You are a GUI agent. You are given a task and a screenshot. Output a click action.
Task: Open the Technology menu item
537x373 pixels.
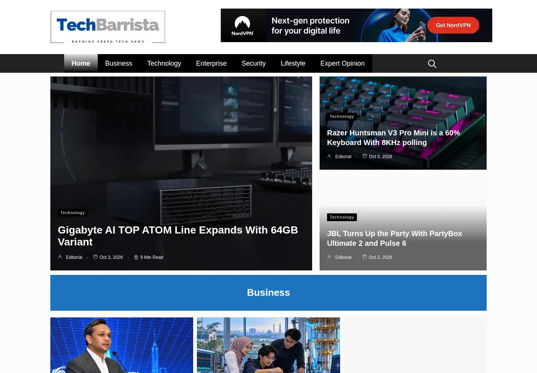pos(164,63)
